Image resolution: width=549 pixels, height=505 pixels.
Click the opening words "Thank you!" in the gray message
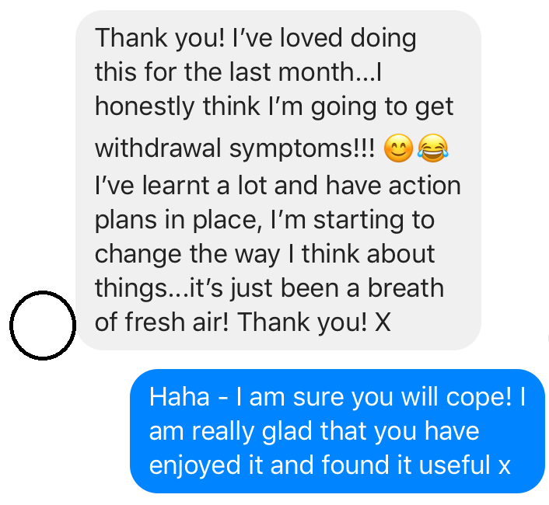160,38
